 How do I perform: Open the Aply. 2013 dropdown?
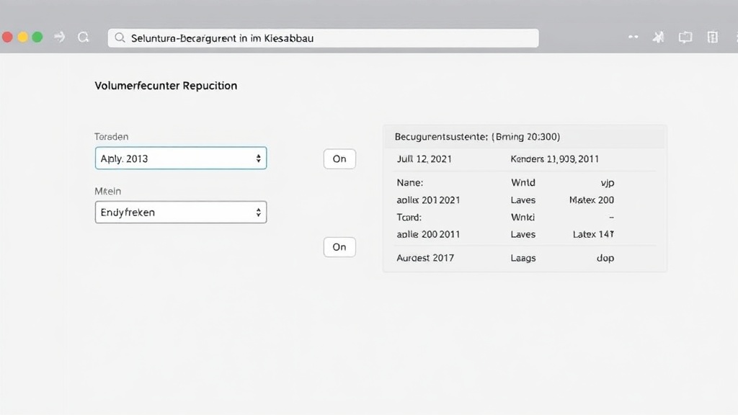(181, 159)
